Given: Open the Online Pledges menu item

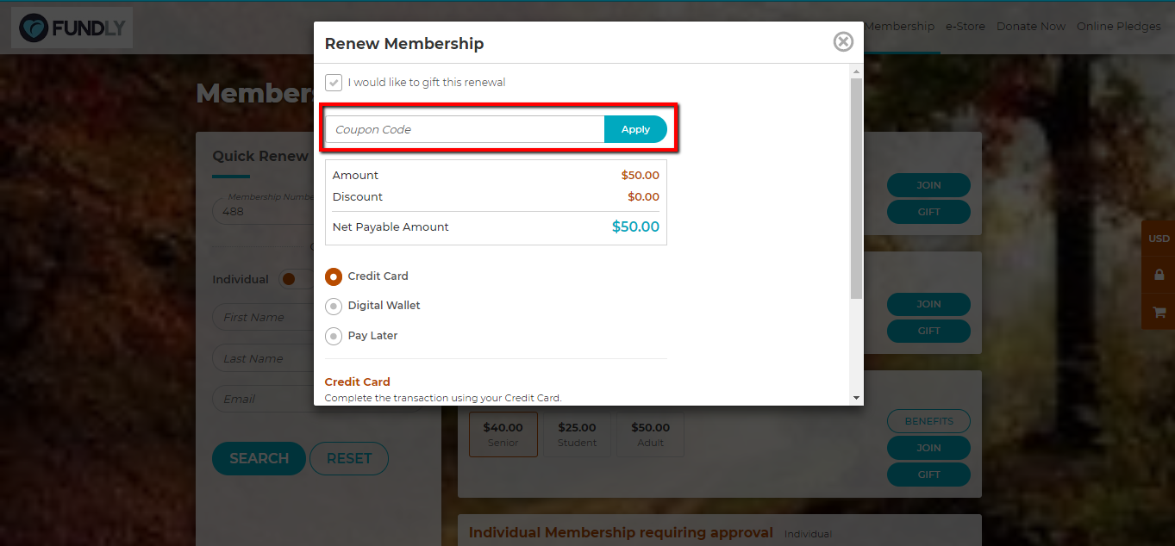Looking at the screenshot, I should (1119, 27).
